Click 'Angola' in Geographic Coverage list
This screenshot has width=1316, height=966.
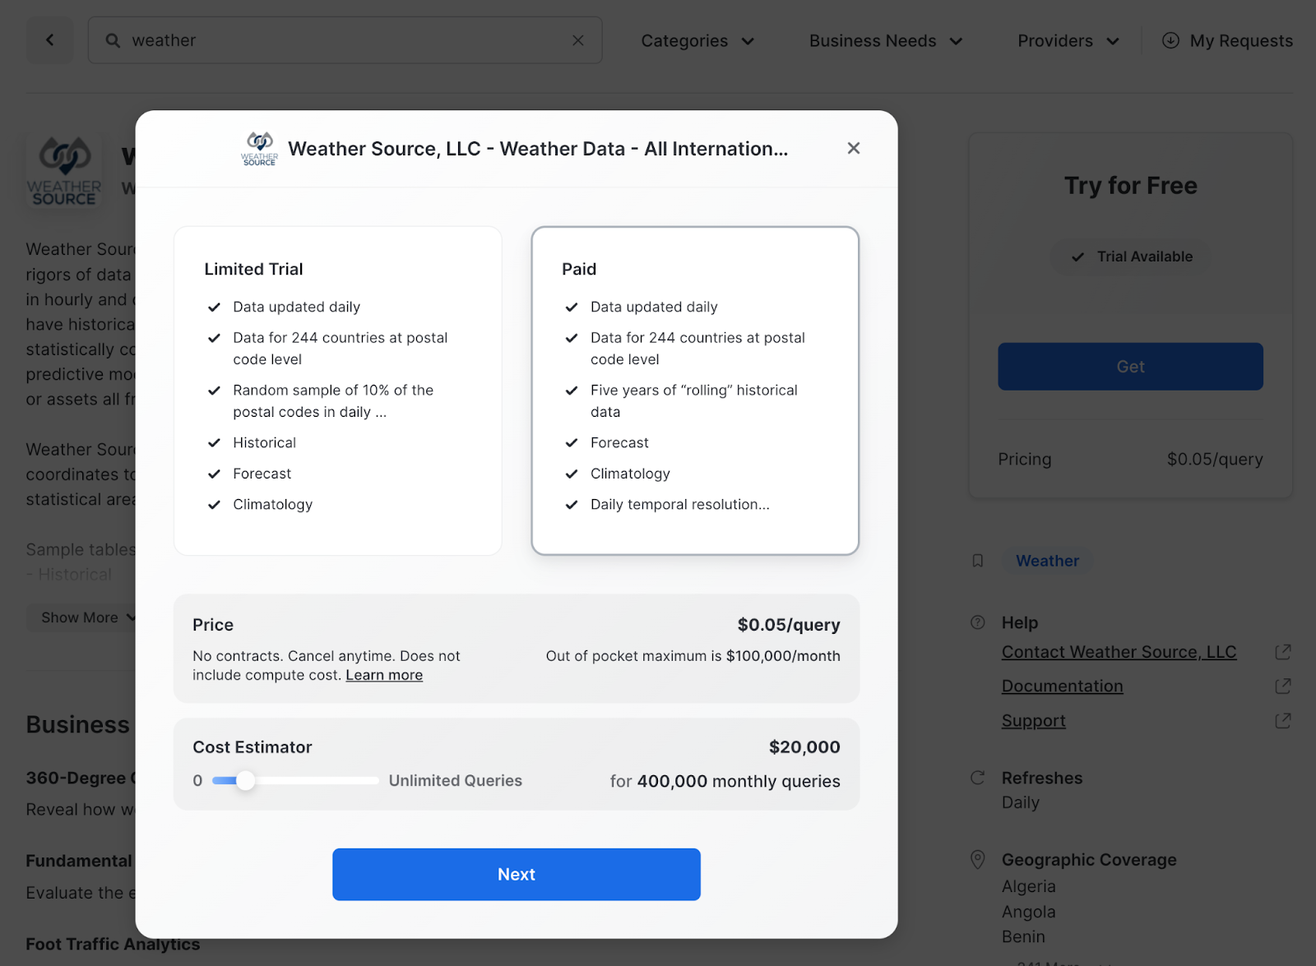[x=1029, y=912]
